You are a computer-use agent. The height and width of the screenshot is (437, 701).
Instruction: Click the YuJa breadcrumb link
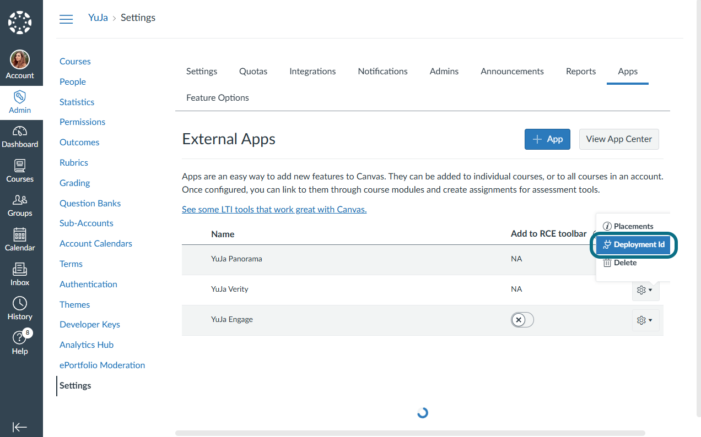98,18
